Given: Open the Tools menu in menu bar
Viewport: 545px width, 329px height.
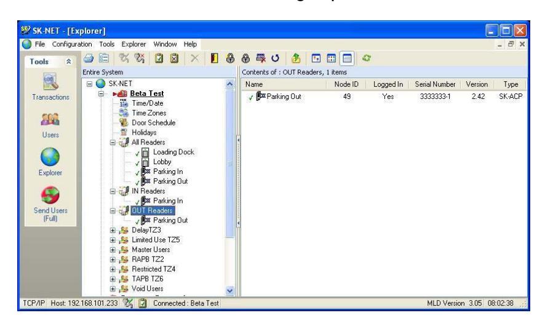Looking at the screenshot, I should point(106,44).
